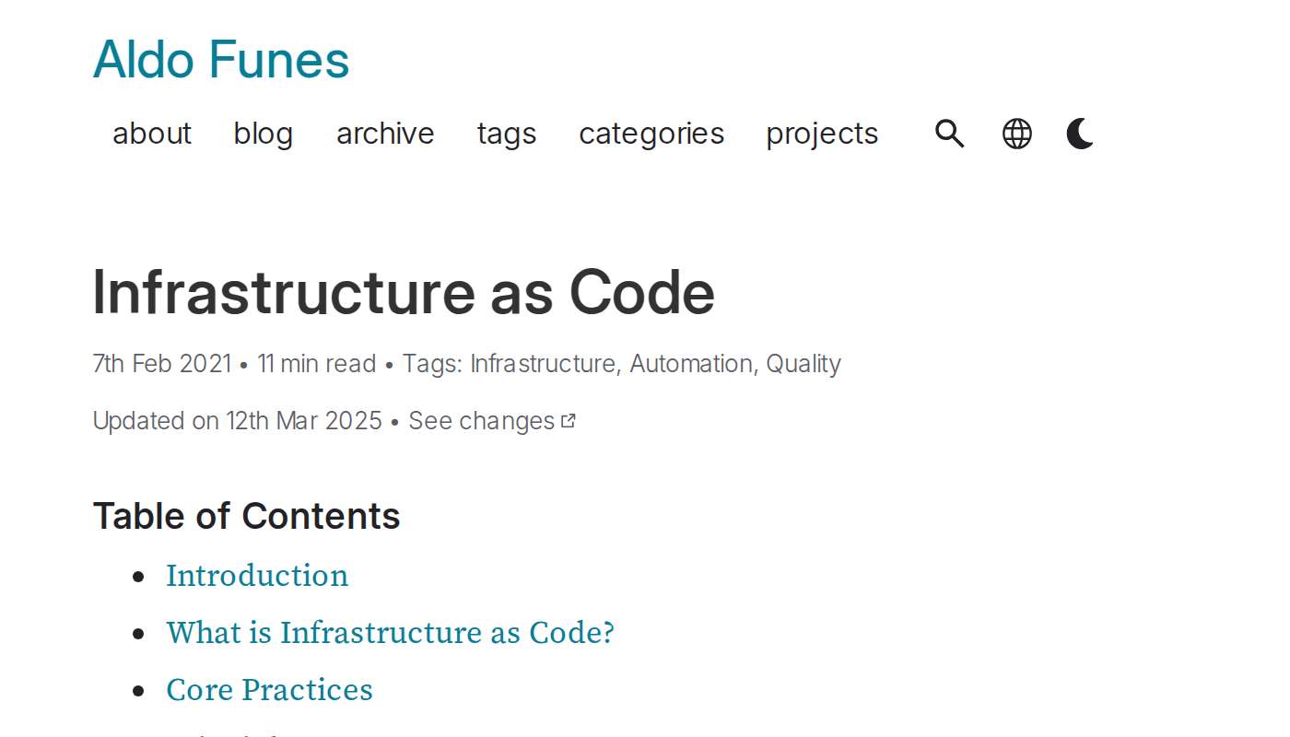Open 'What is Infrastructure as Code?' link
Viewport: 1290px width, 737px height.
coord(390,633)
